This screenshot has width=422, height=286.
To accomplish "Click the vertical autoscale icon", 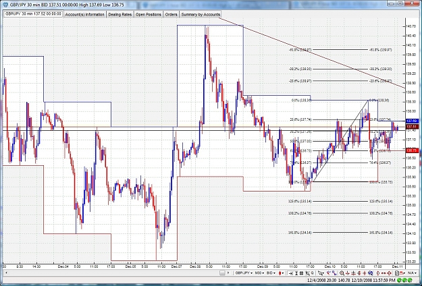I will pyautogui.click(x=296, y=273).
